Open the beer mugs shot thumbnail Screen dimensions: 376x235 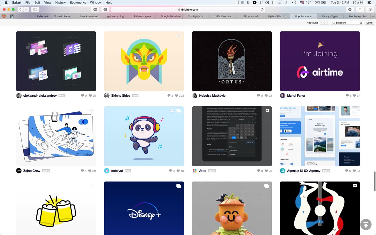click(56, 208)
